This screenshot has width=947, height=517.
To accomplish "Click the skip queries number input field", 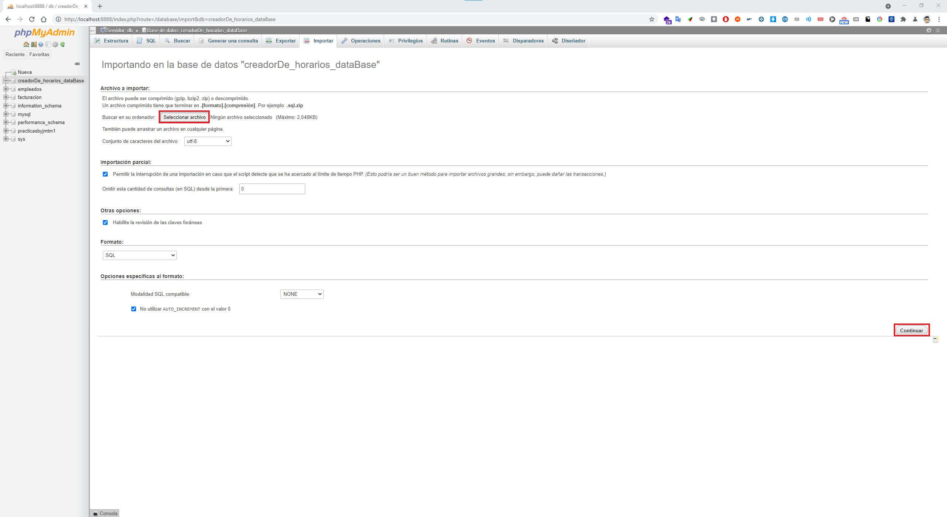I will 272,189.
